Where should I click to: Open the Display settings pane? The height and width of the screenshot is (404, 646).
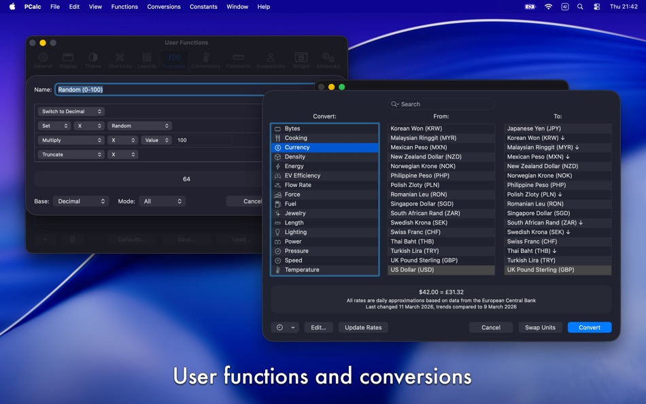pyautogui.click(x=68, y=60)
